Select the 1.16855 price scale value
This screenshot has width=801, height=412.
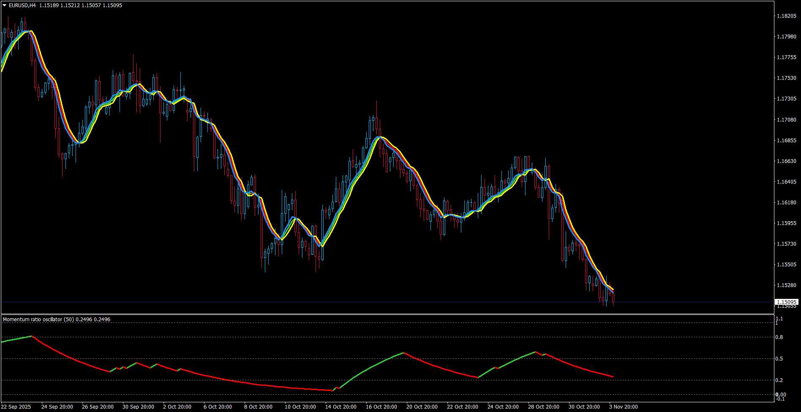click(787, 141)
